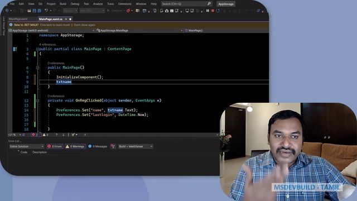Click DateTime.Now on line 15

(x=131, y=115)
